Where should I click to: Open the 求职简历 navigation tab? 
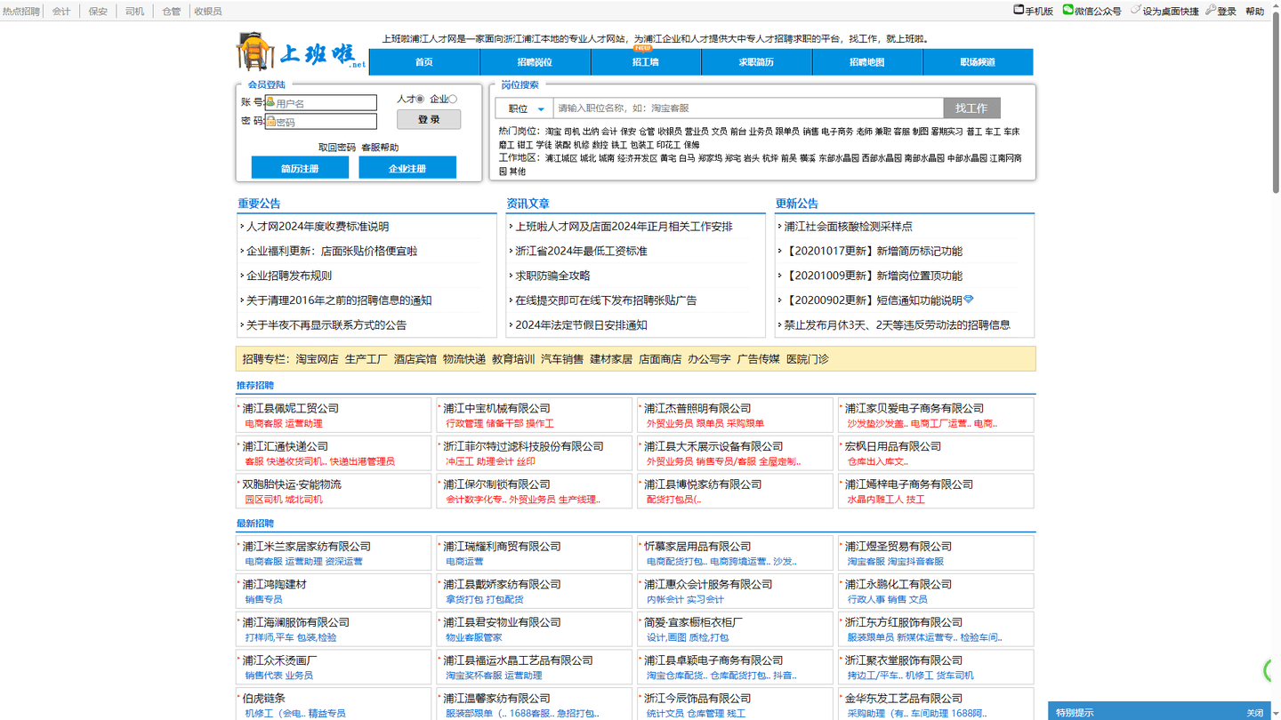point(756,62)
